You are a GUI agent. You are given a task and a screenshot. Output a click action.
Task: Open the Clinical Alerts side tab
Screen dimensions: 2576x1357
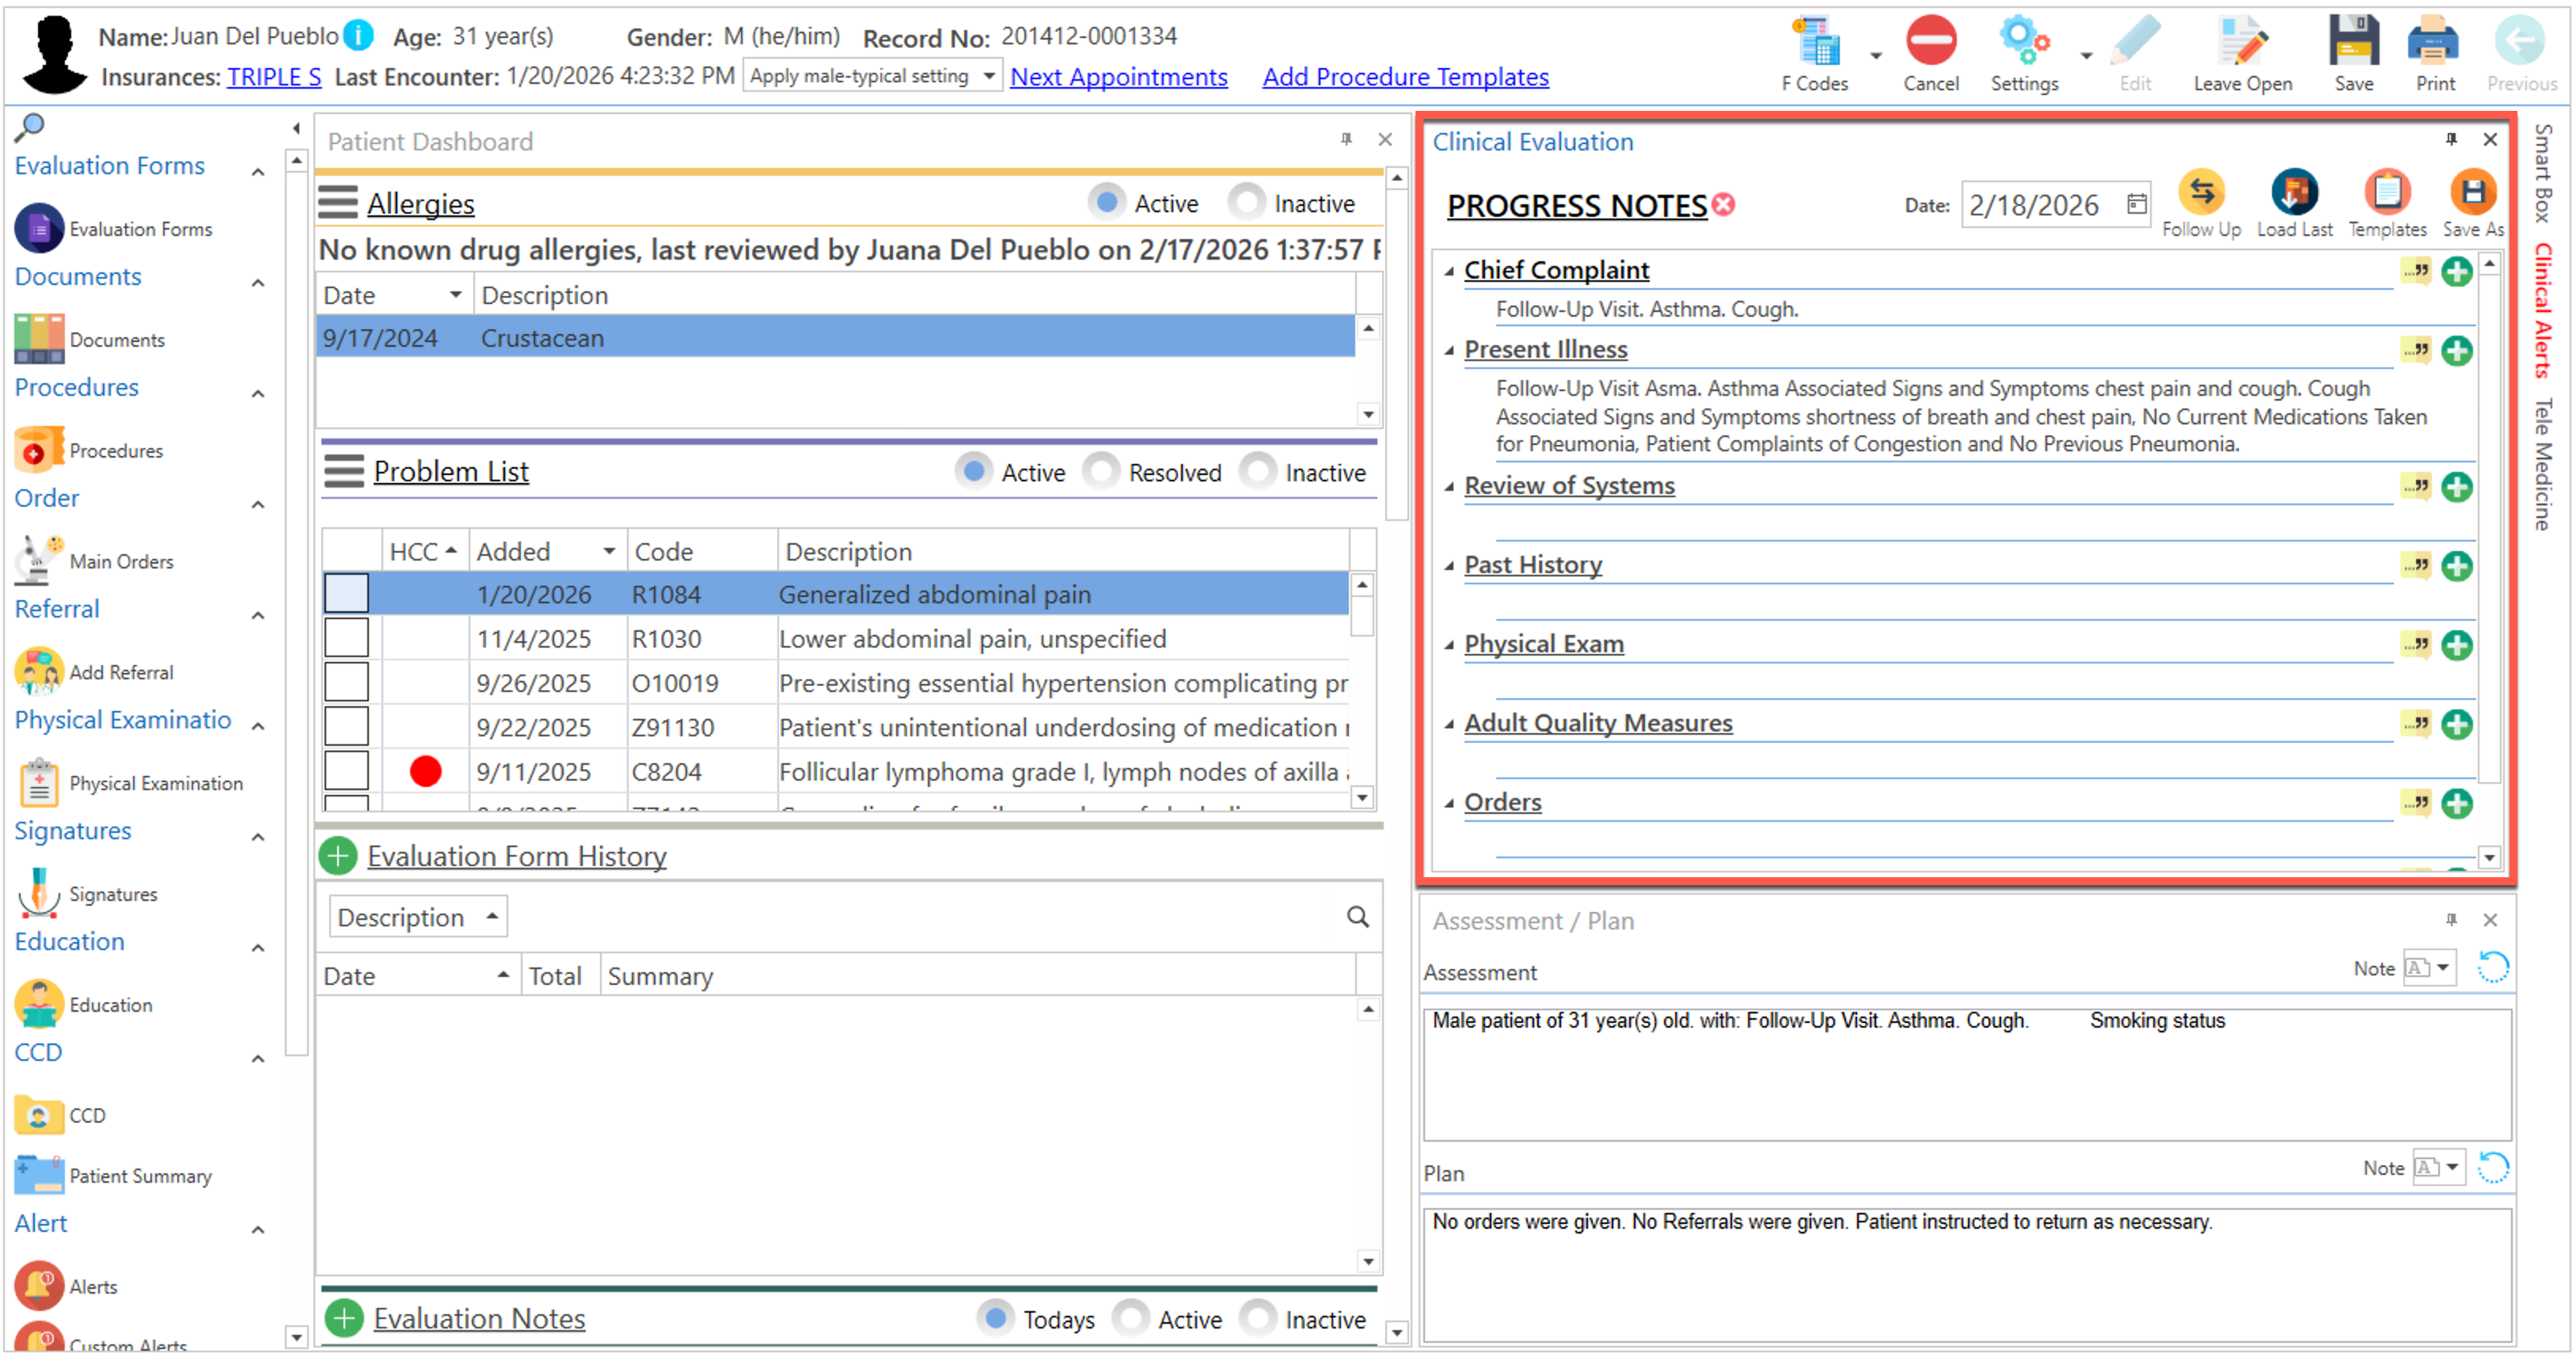tap(2542, 310)
